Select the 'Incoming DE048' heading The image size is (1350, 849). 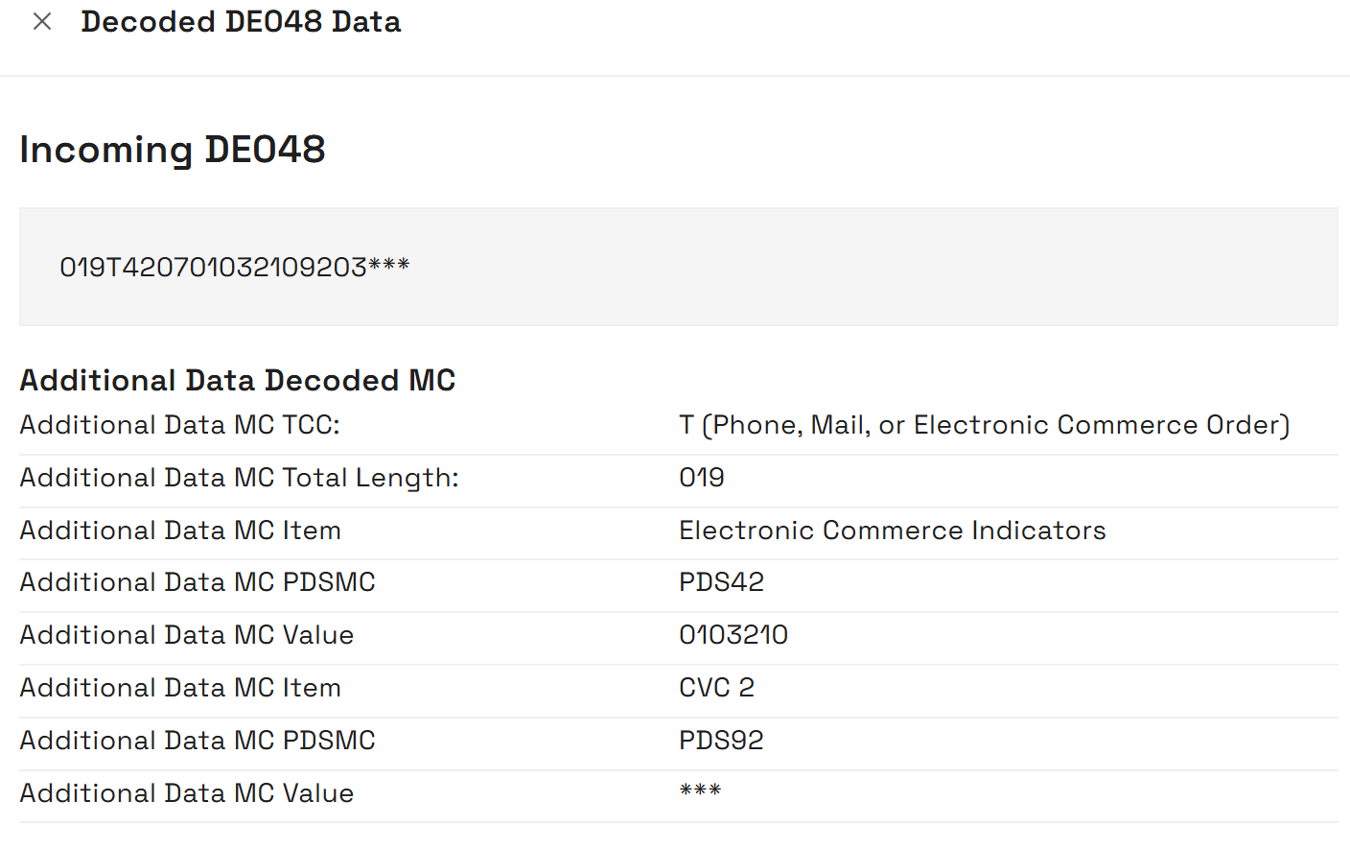173,150
